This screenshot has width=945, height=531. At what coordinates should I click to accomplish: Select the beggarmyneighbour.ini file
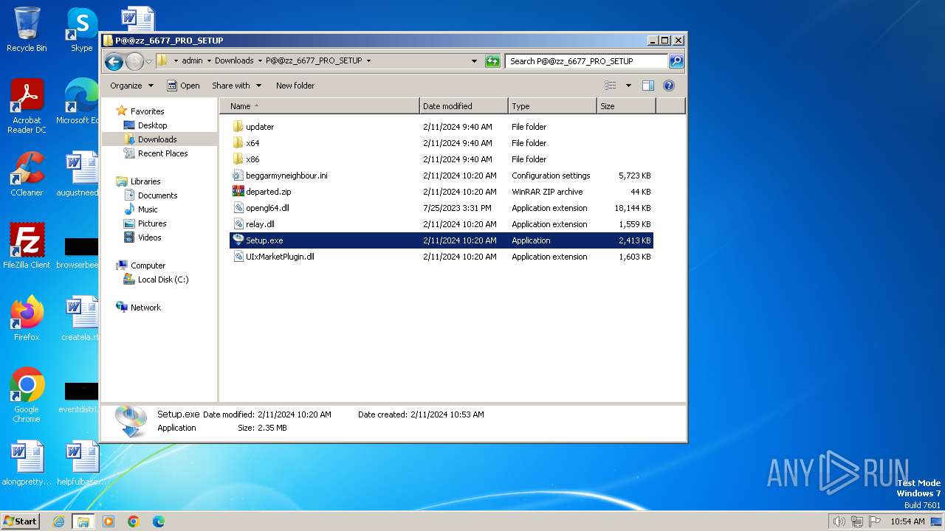[x=441, y=176]
